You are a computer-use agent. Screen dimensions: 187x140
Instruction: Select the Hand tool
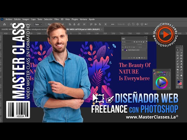181,75
